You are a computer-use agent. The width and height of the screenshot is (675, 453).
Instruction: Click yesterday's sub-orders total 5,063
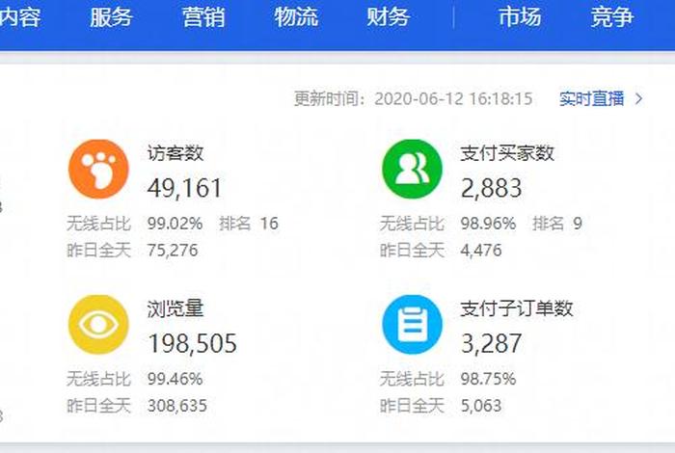tap(481, 406)
